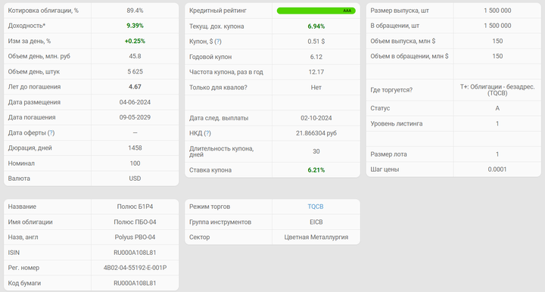Select the ISIN value RU000A108L81
The height and width of the screenshot is (292, 545).
click(x=135, y=253)
